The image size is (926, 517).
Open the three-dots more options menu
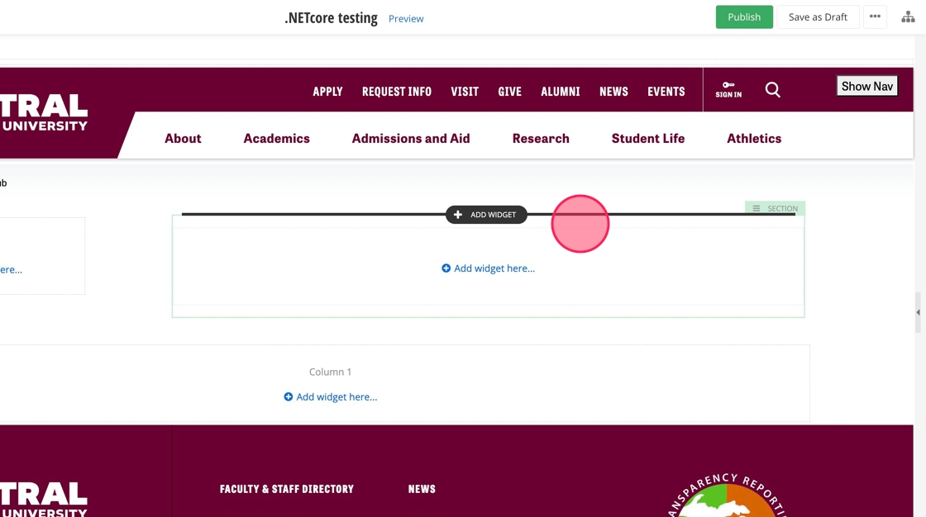coord(875,17)
